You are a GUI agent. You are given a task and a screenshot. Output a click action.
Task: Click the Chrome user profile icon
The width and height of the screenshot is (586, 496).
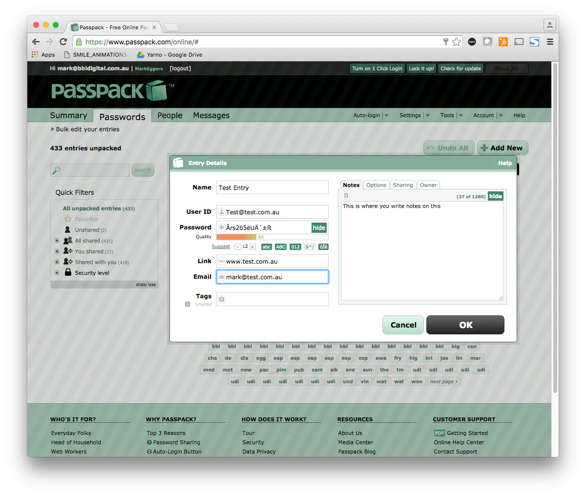tap(550, 25)
